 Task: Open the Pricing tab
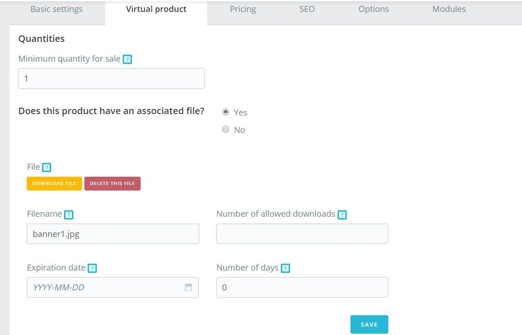pyautogui.click(x=243, y=9)
